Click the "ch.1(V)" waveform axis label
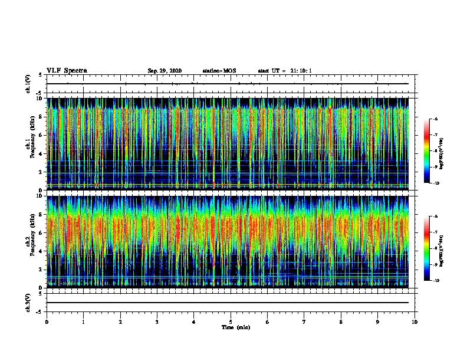 pyautogui.click(x=28, y=84)
